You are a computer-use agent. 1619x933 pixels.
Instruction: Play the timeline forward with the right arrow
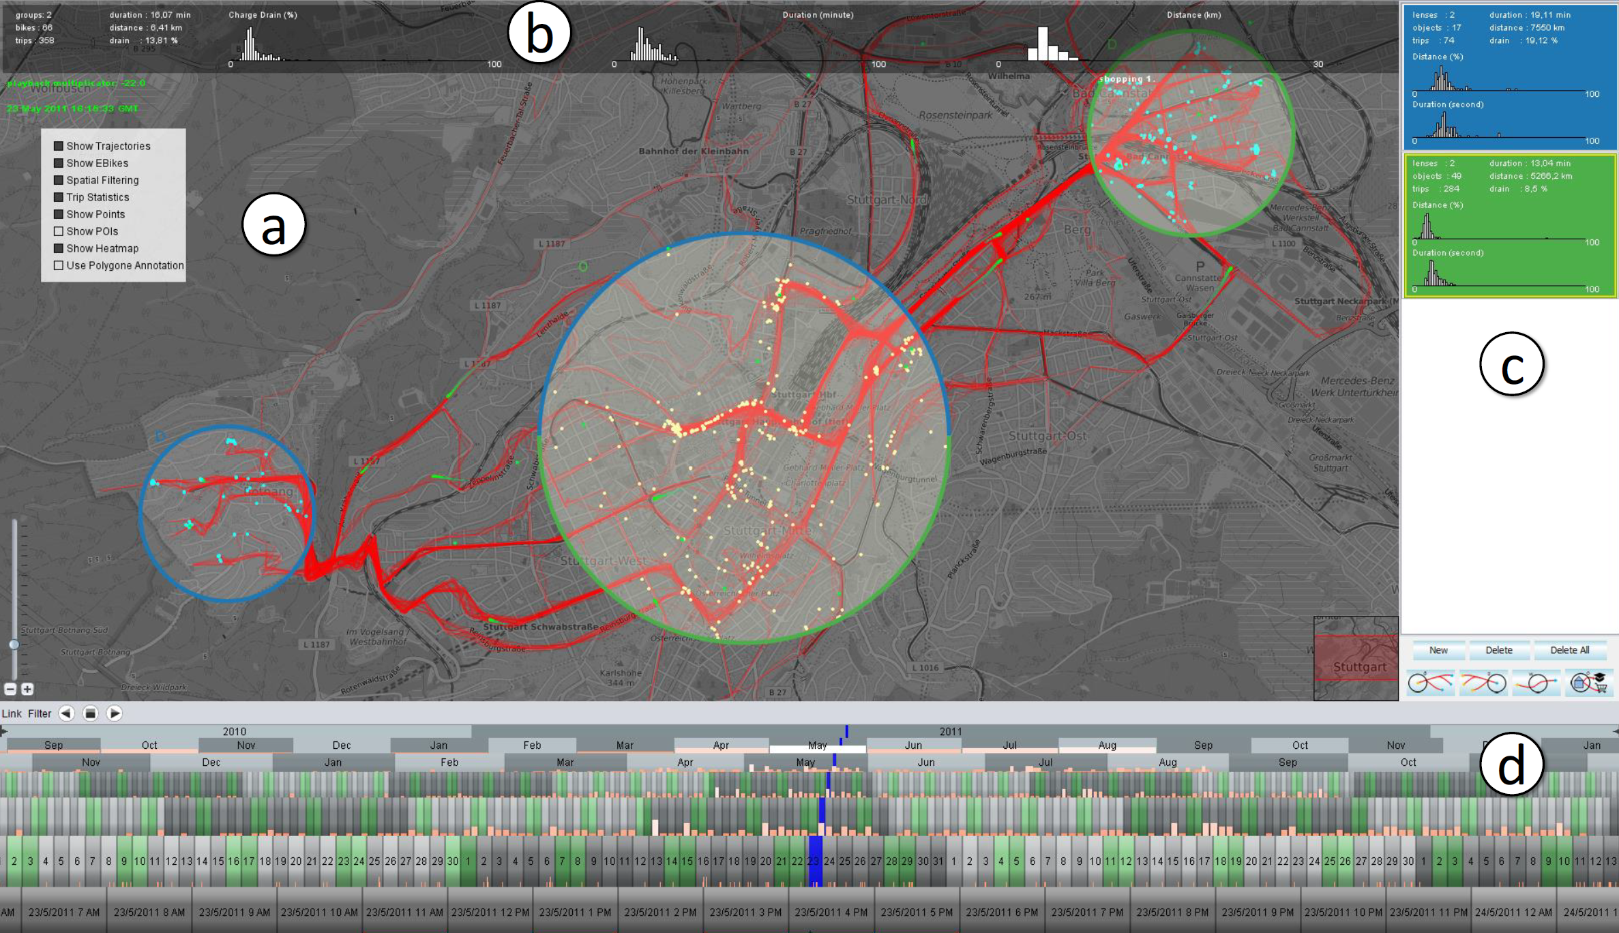[x=115, y=713]
